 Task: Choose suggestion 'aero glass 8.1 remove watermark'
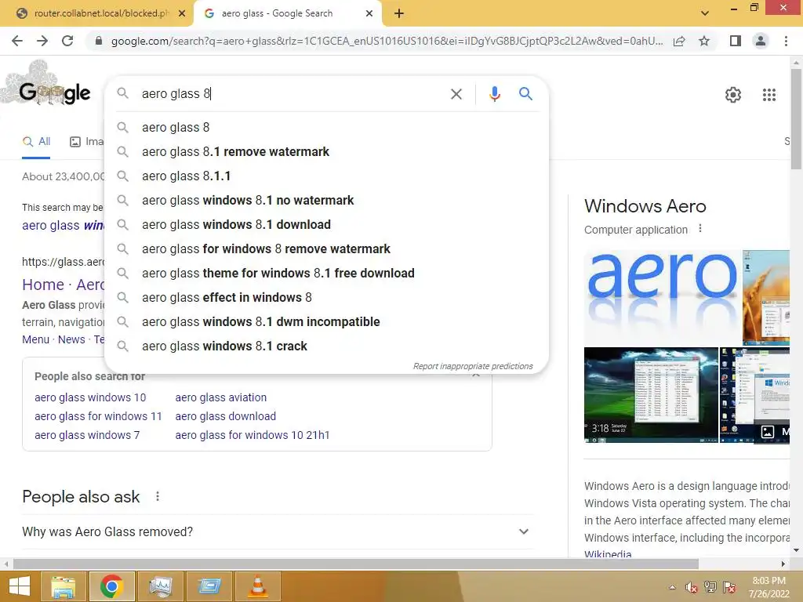click(326, 151)
